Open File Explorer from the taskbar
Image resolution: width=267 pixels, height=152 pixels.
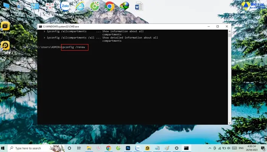tap(89, 148)
